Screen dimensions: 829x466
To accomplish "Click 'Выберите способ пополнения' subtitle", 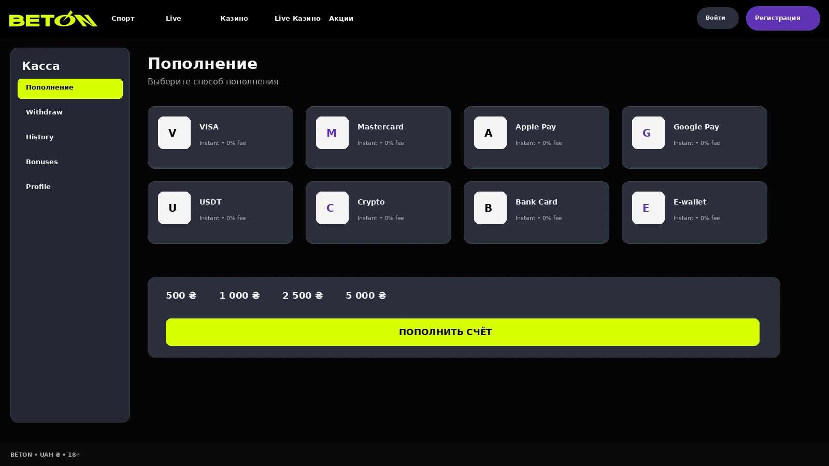I will (213, 82).
